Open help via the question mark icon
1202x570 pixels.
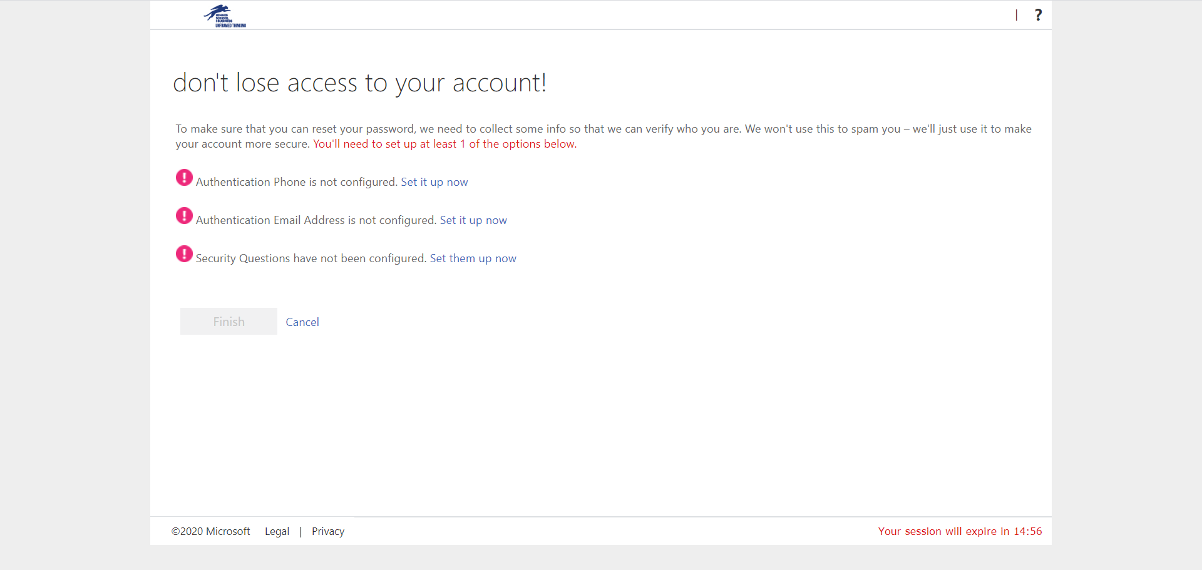click(x=1038, y=15)
